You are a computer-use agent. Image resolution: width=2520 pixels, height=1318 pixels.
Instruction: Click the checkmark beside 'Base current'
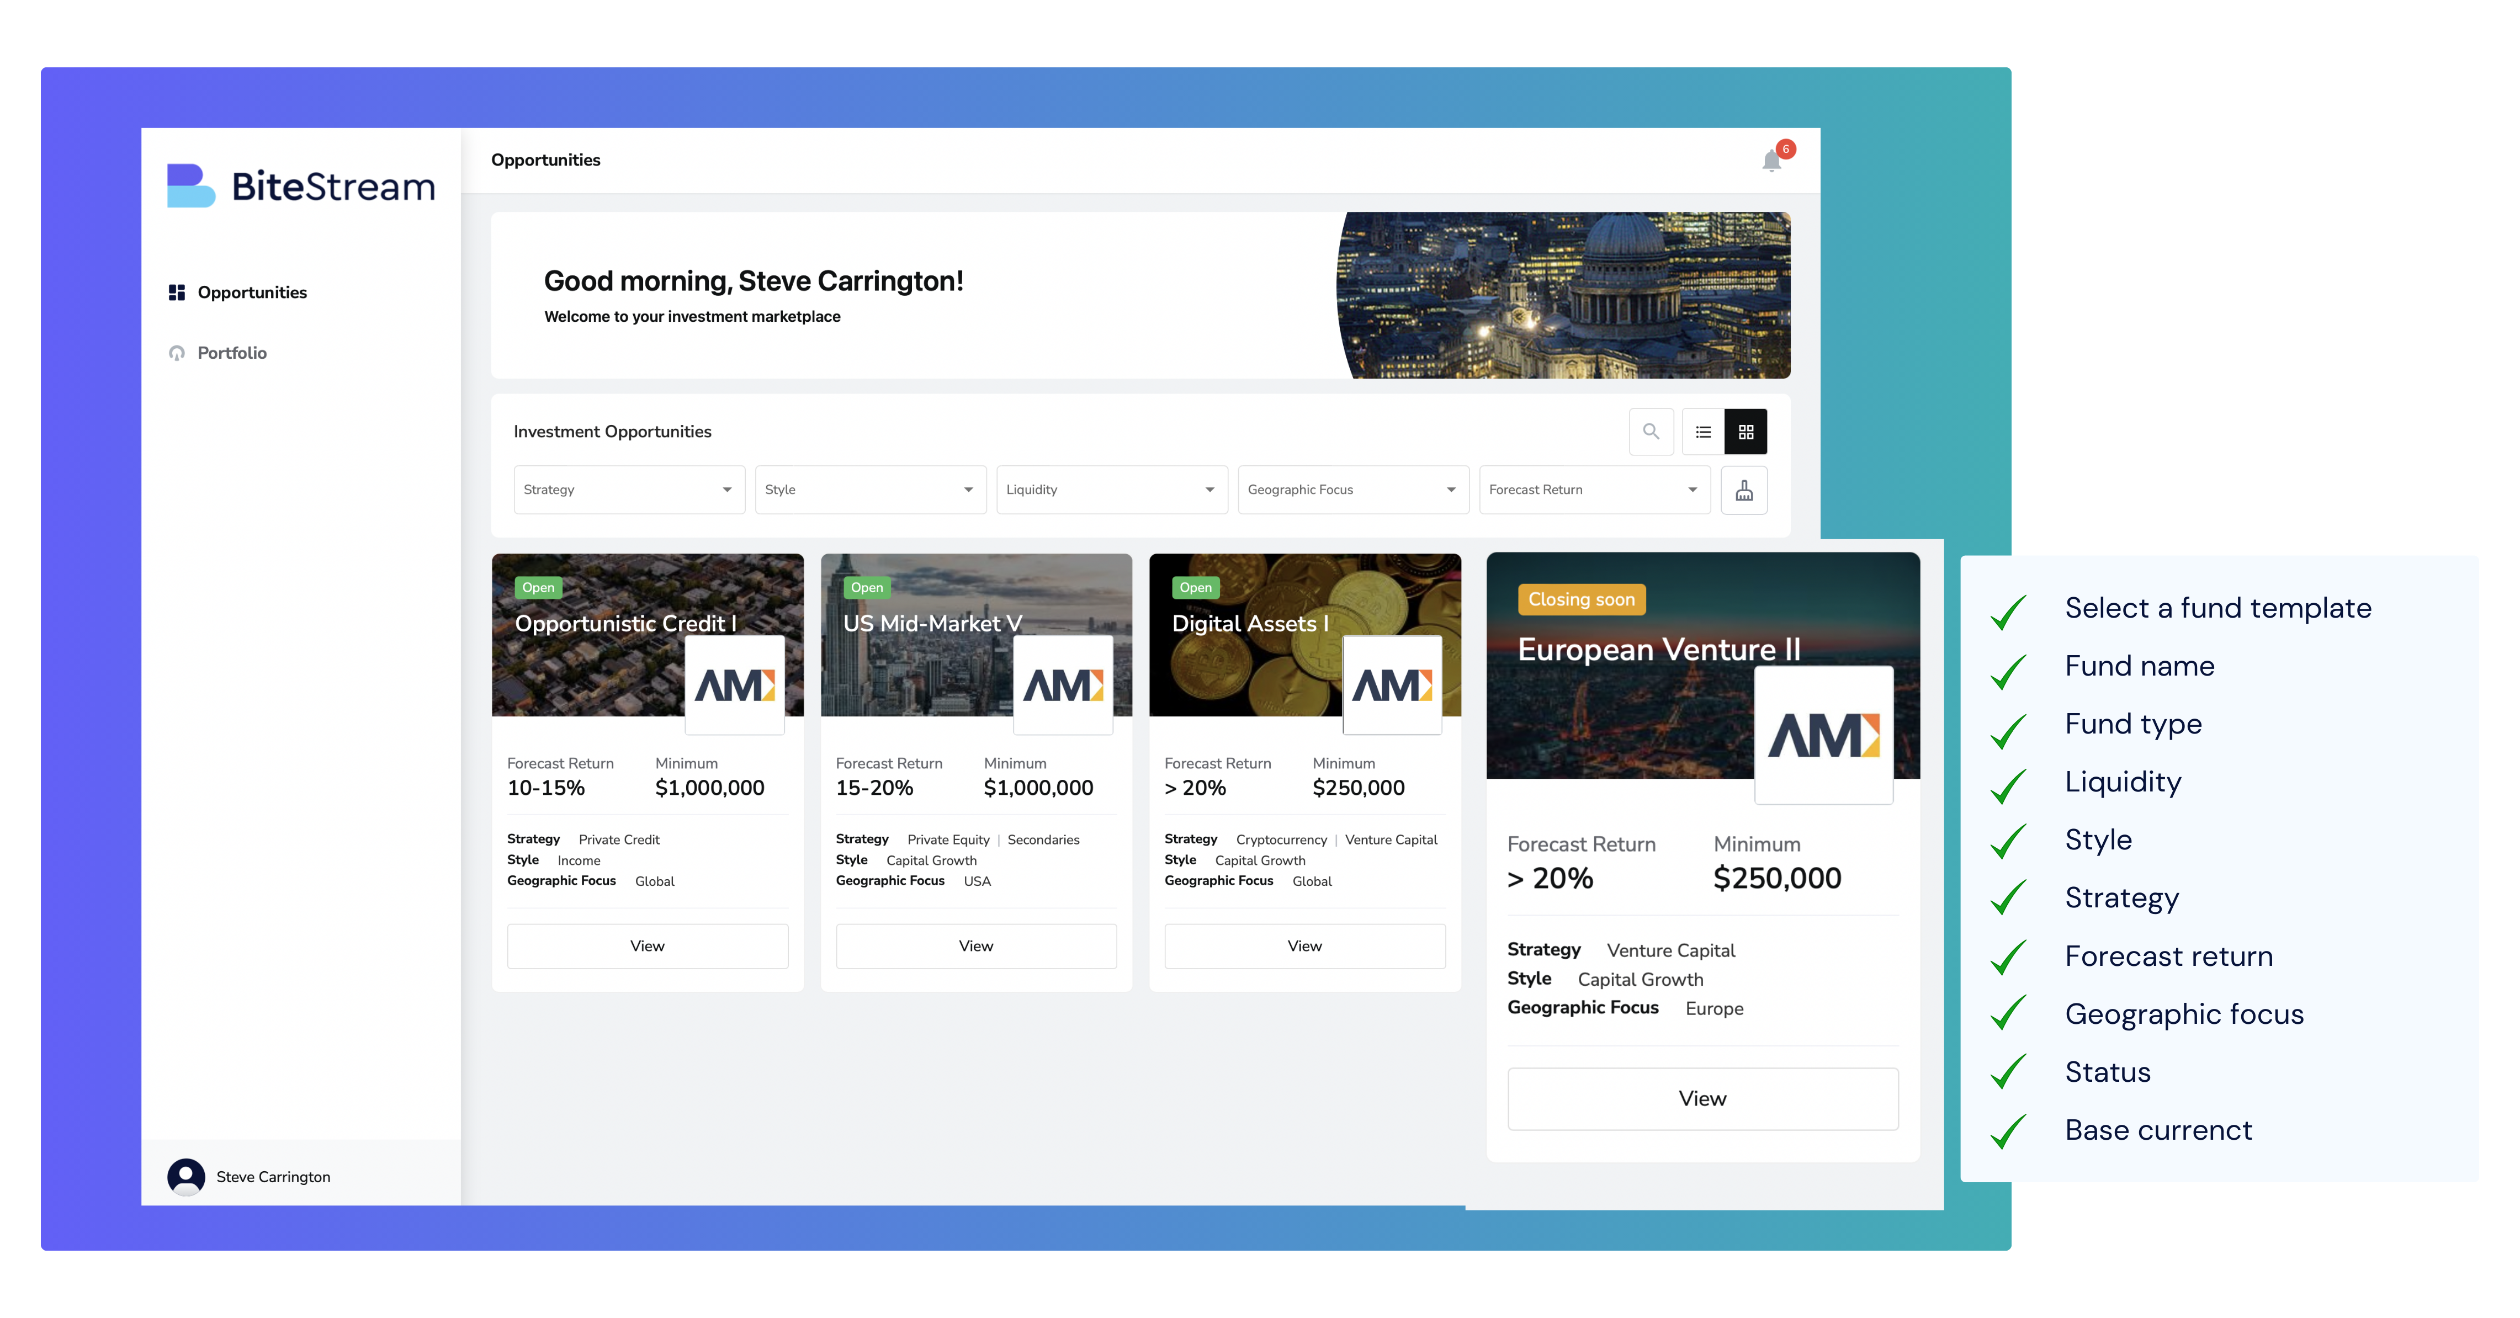coord(2009,1133)
